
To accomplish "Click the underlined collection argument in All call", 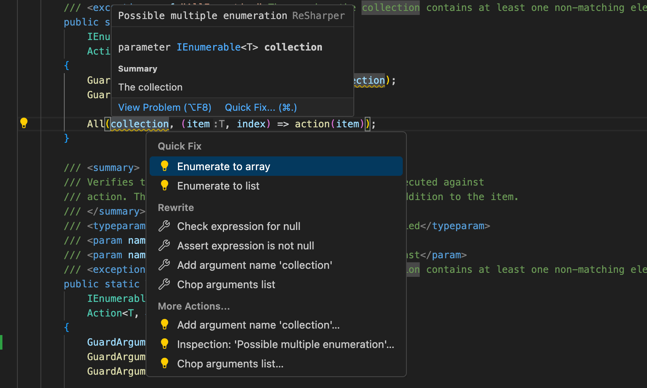I will pos(140,124).
